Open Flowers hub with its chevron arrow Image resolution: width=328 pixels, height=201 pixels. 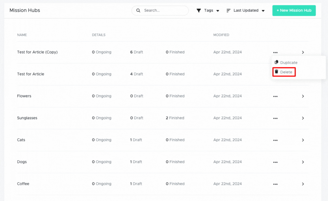tap(303, 96)
